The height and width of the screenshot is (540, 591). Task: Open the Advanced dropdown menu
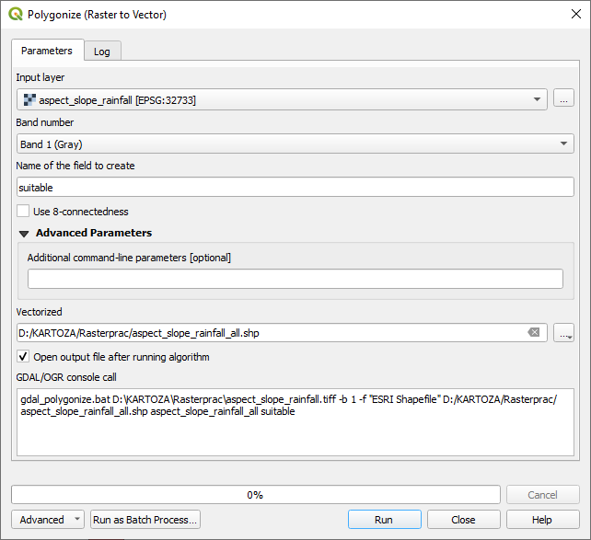(x=48, y=520)
